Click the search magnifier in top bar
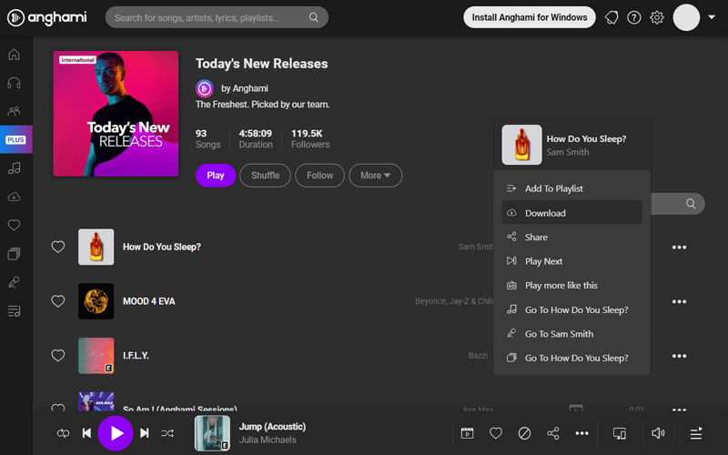728x455 pixels. point(314,17)
